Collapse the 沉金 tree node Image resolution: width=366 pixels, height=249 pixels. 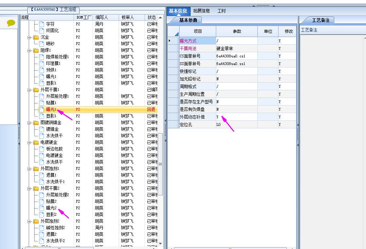click(x=29, y=37)
